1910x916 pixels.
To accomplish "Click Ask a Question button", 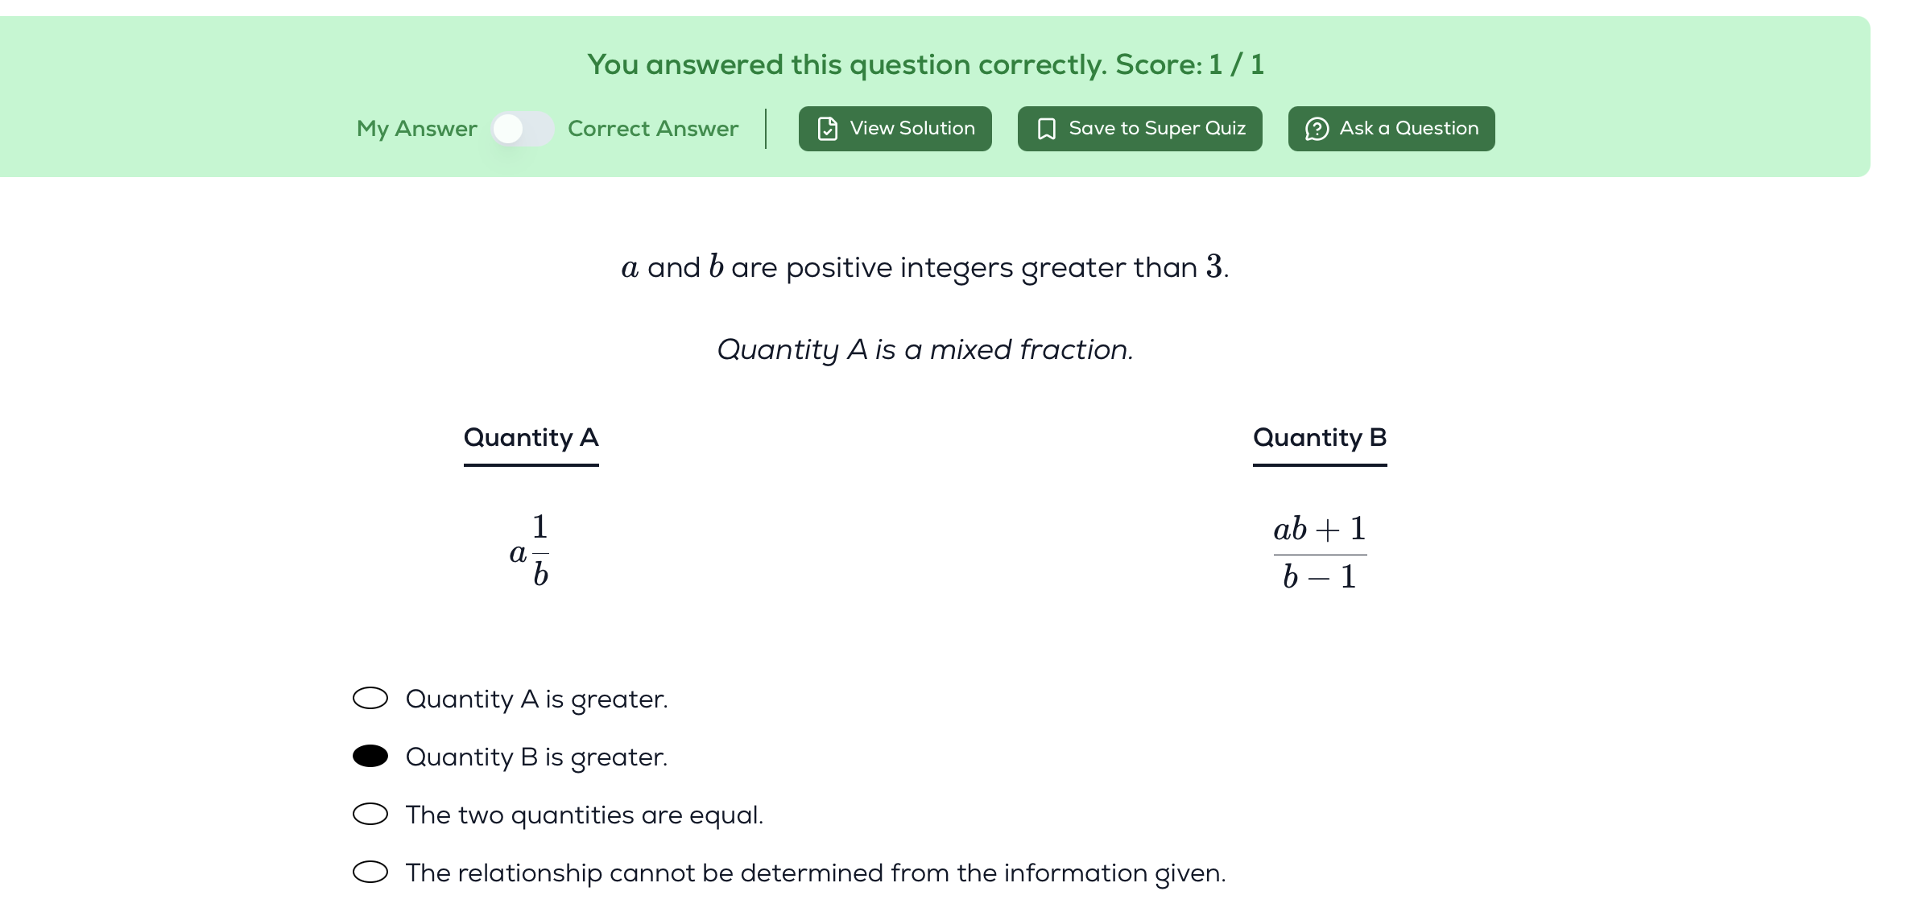I will point(1391,129).
